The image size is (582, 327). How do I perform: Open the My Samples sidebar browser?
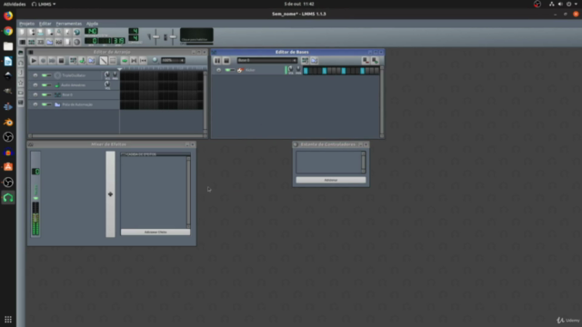(20, 73)
